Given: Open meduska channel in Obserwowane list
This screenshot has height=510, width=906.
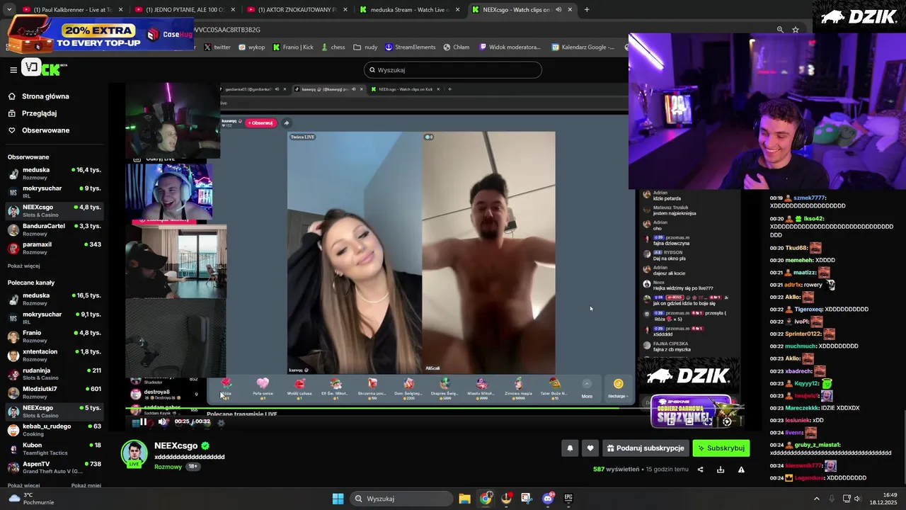Looking at the screenshot, I should pyautogui.click(x=55, y=174).
